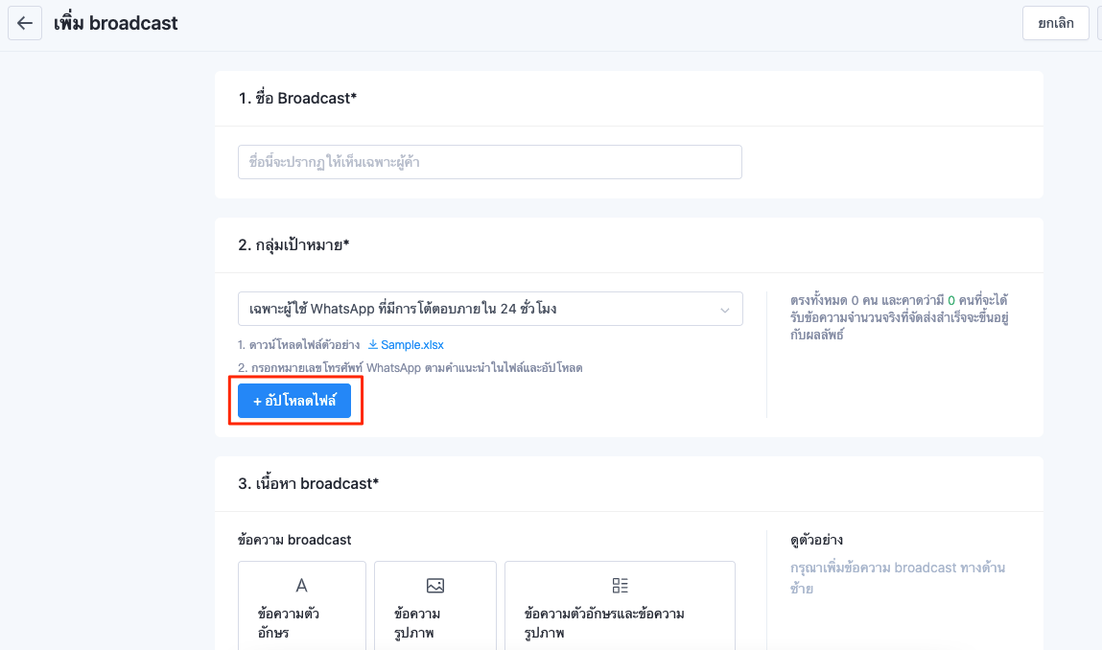The height and width of the screenshot is (650, 1102).
Task: Click the ดูตัวอย่าง preview label
Action: pos(816,541)
